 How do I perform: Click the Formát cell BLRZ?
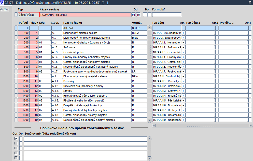point(139,33)
